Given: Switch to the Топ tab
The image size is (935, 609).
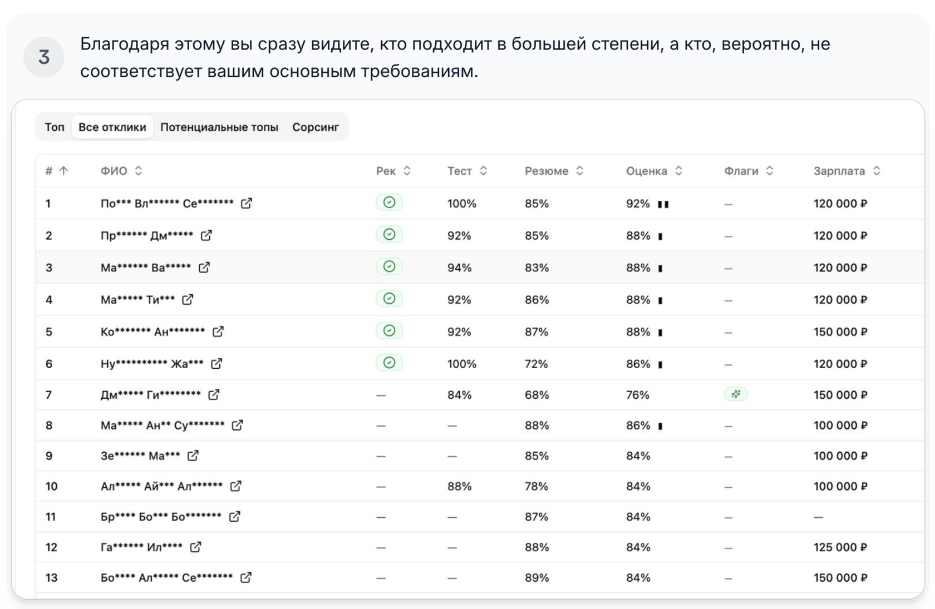Looking at the screenshot, I should 55,127.
